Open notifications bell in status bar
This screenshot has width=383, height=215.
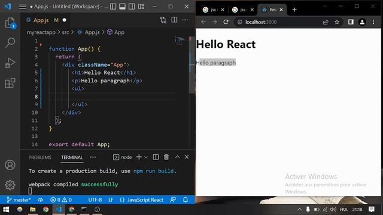(186, 200)
